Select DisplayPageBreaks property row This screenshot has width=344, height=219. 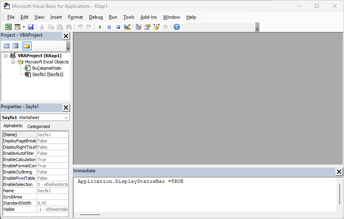pos(35,141)
